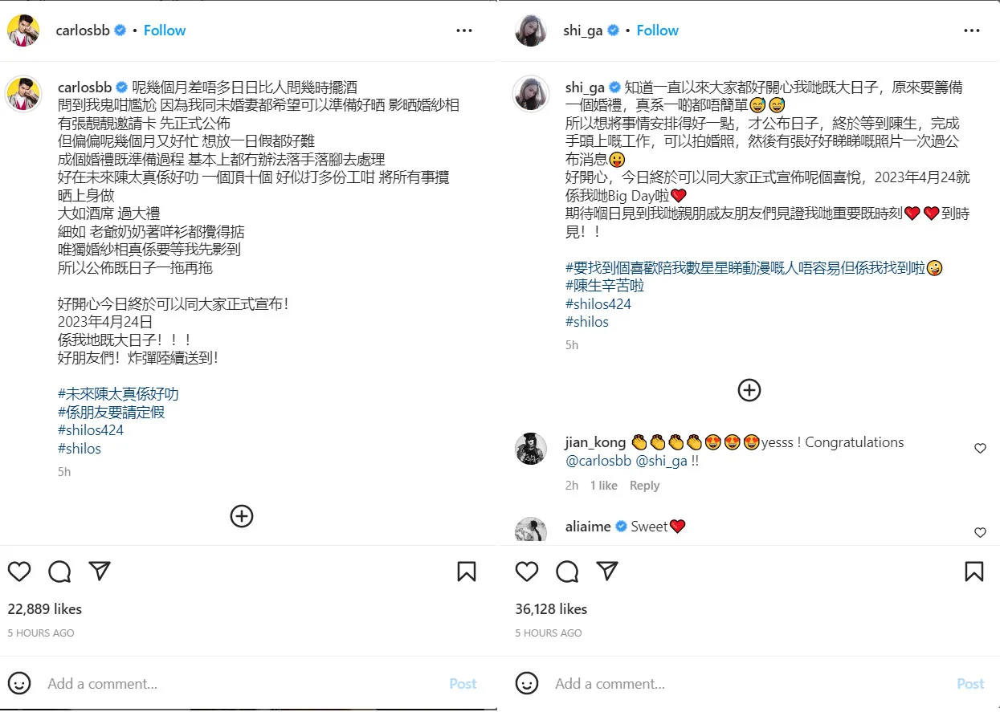The height and width of the screenshot is (712, 1000).
Task: Load more comments on shi_ga post
Action: (749, 390)
